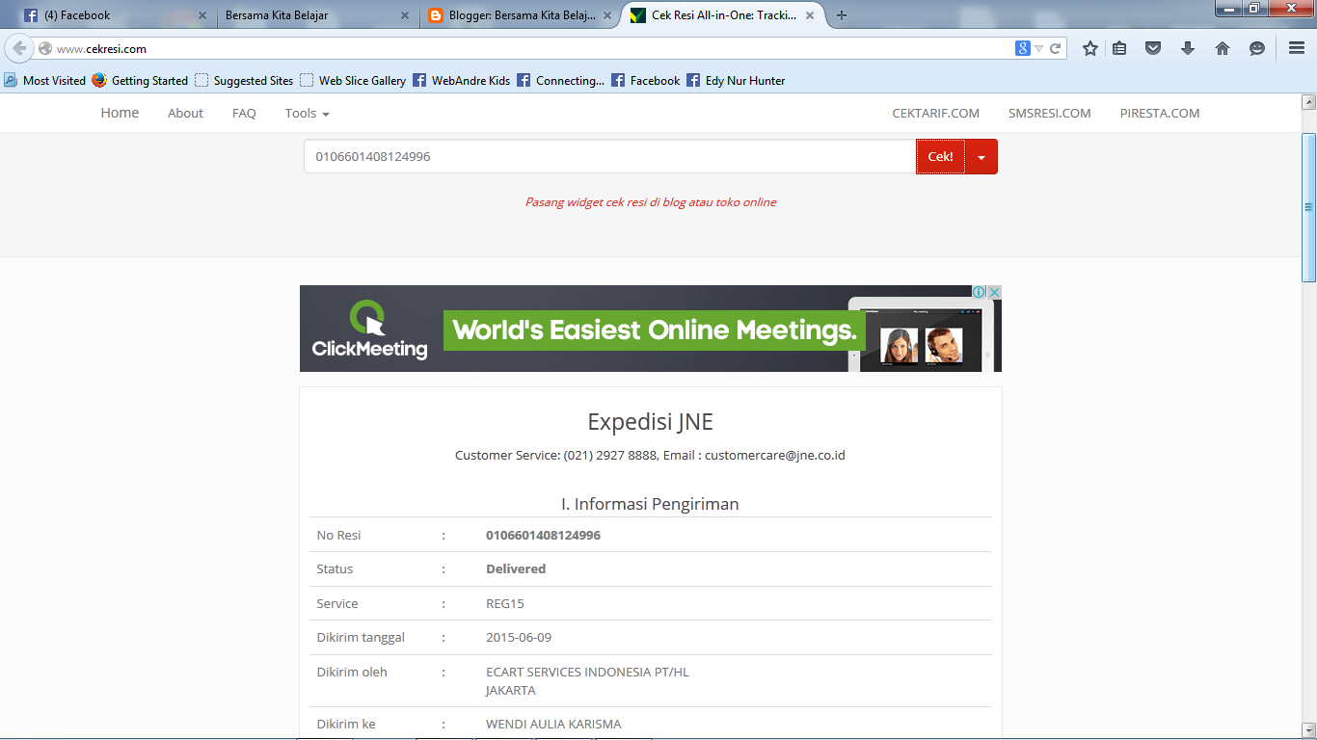
Task: Open the Connecting... bookmark
Action: point(561,81)
